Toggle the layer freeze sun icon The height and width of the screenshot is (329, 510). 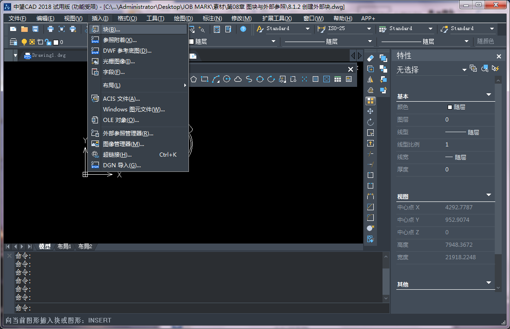(x=32, y=42)
